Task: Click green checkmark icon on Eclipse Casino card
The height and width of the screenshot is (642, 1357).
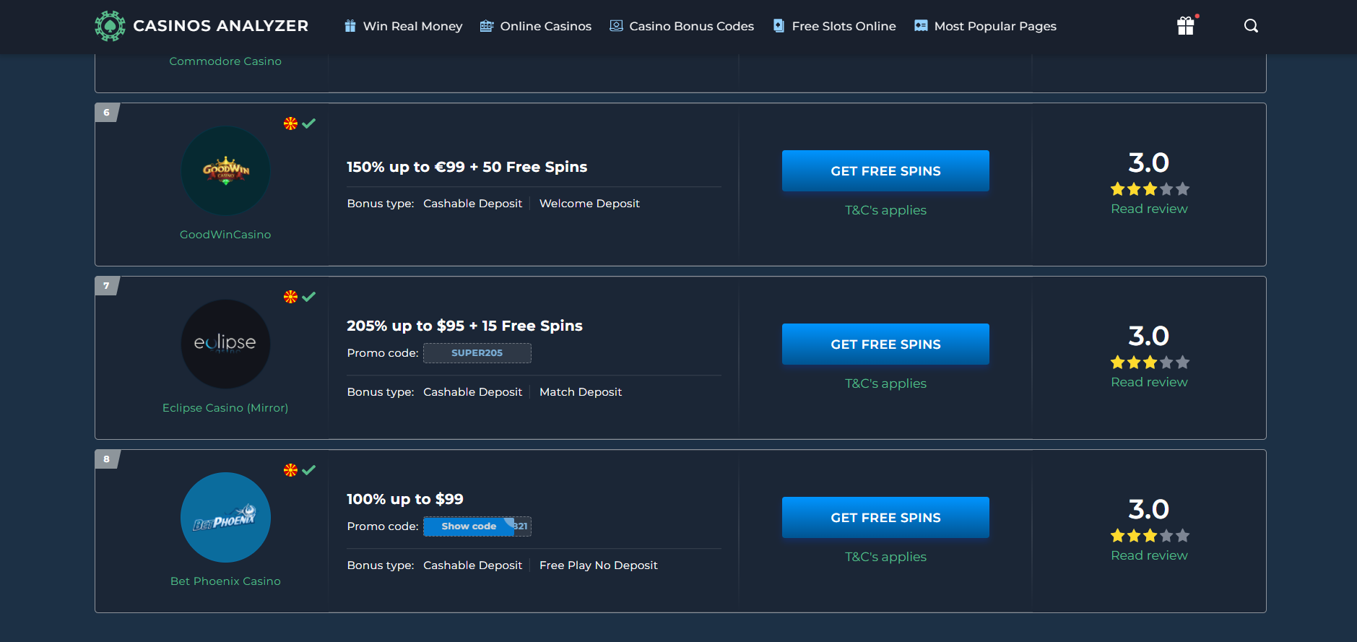Action: [309, 297]
